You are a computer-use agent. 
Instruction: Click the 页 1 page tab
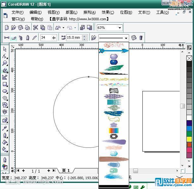[66, 171]
